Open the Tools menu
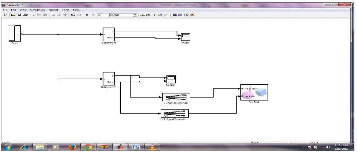Image resolution: width=357 pixels, height=158 pixels. (x=66, y=10)
